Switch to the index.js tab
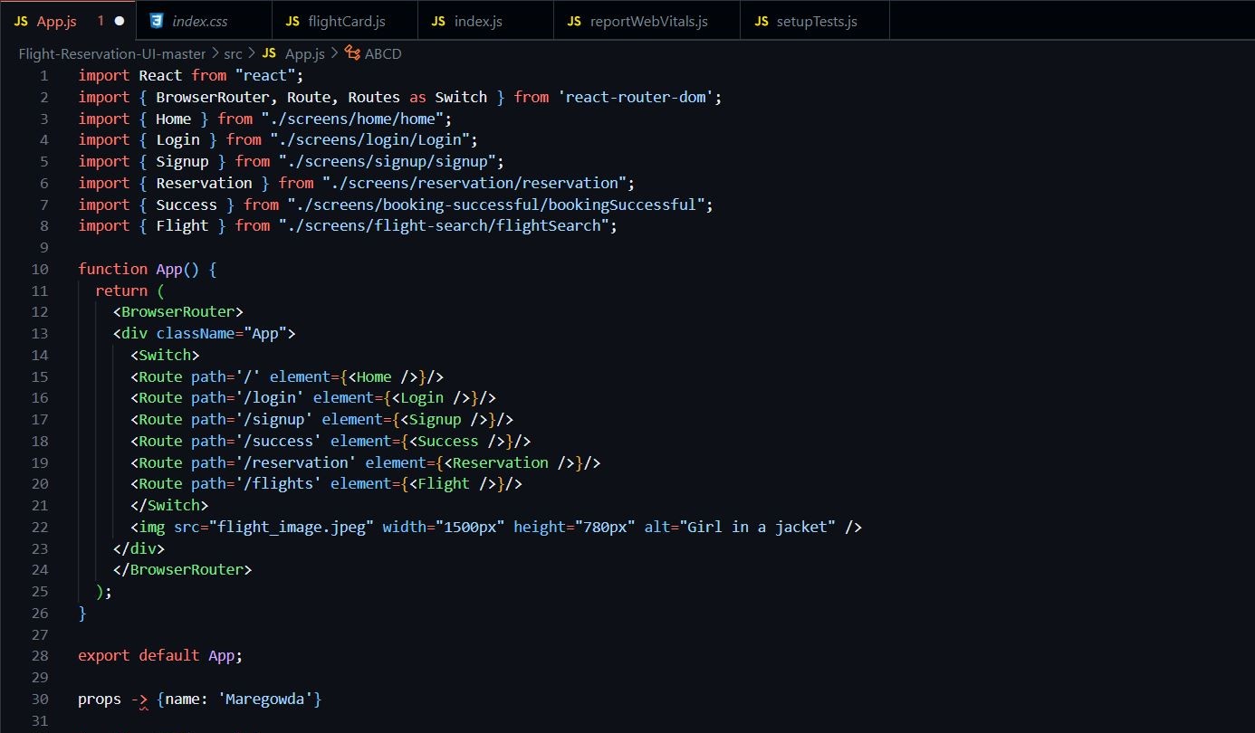Screen dimensions: 1255x733 point(478,21)
